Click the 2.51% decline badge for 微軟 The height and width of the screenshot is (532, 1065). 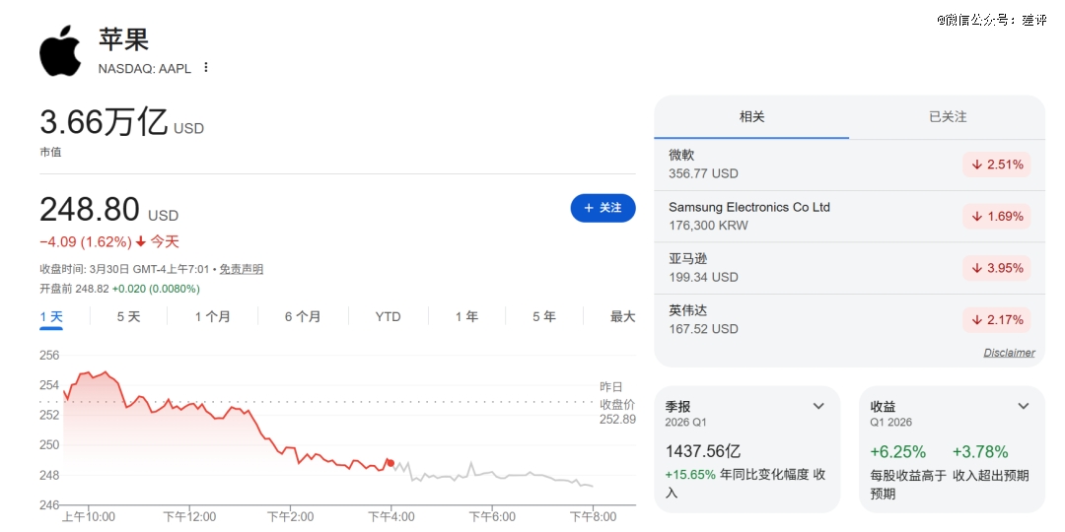click(x=996, y=165)
